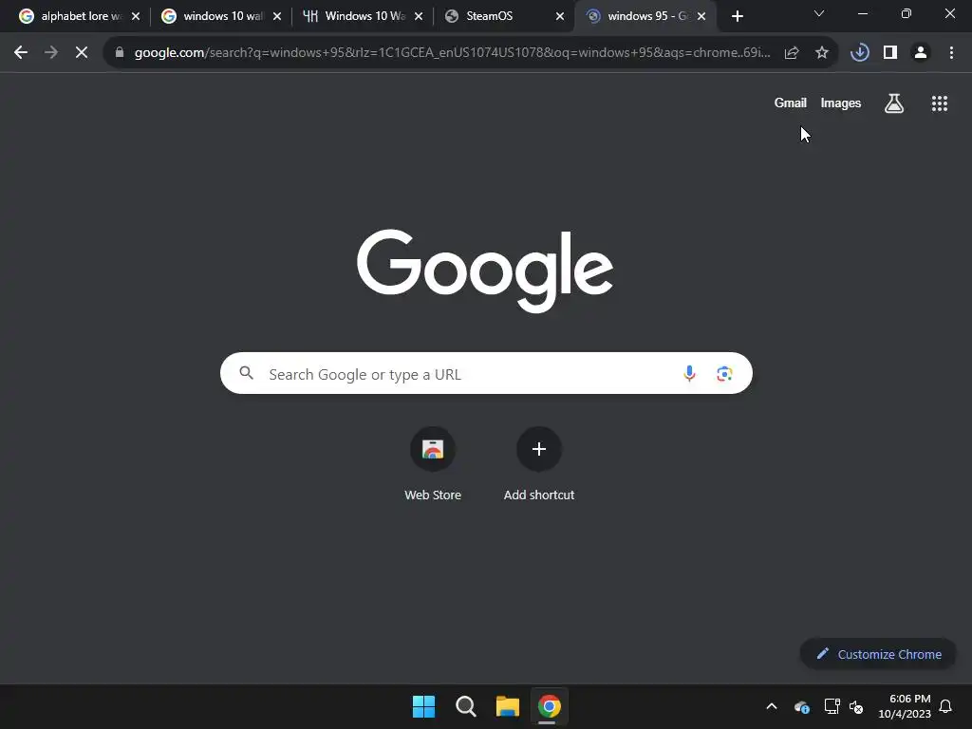Open a new tab with plus

737,16
